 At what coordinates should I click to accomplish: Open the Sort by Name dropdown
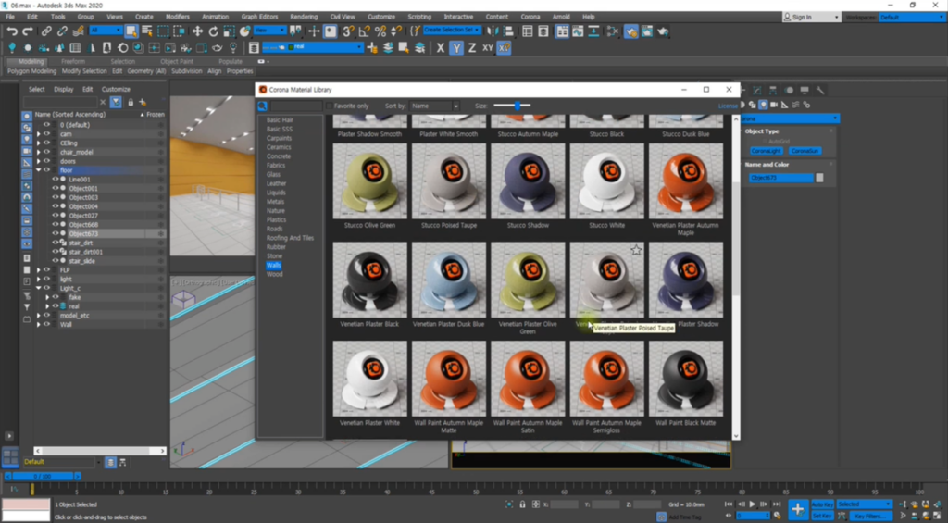[434, 106]
